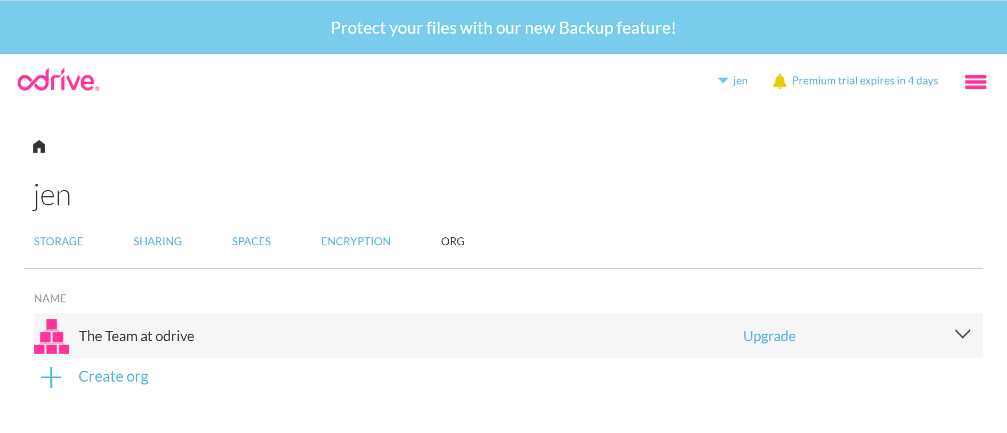Open the jen user dropdown arrow

click(x=723, y=80)
